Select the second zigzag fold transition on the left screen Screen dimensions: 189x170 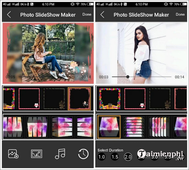coord(37,127)
